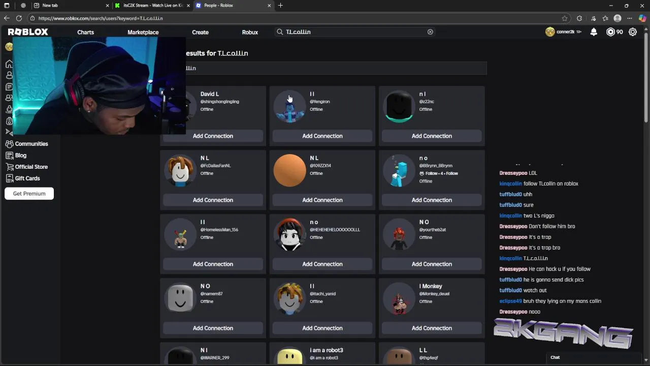Open browser extensions menu
The height and width of the screenshot is (366, 650).
pos(579,18)
